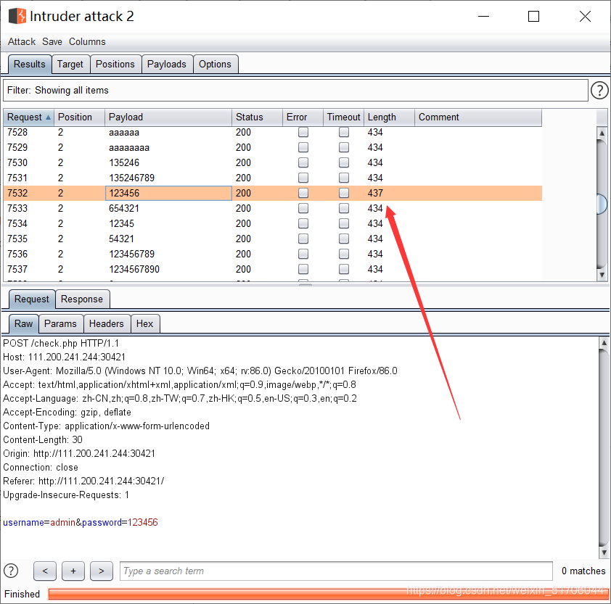This screenshot has width=611, height=604.
Task: Open the Save menu
Action: click(x=52, y=41)
